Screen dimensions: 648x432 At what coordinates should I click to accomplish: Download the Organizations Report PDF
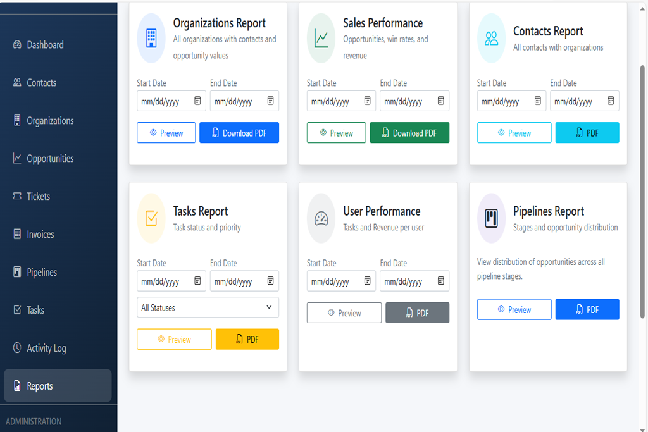pyautogui.click(x=239, y=132)
